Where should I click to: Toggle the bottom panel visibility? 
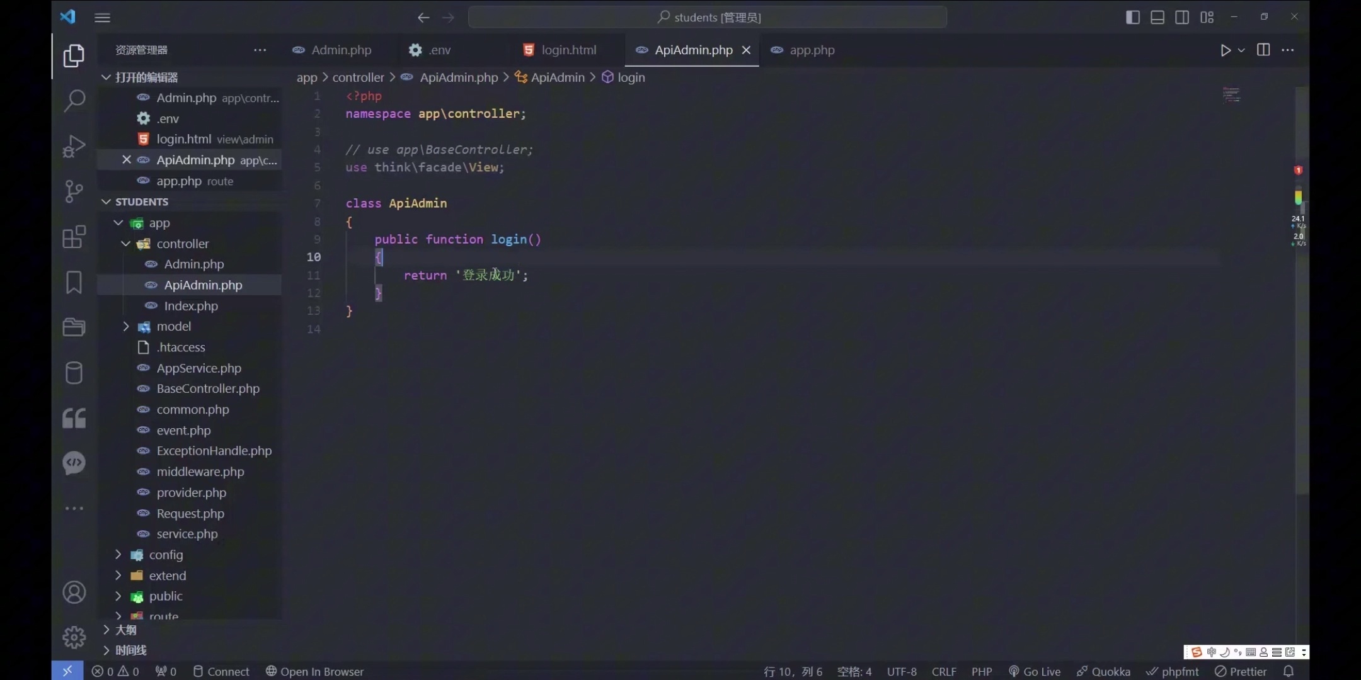[1157, 17]
